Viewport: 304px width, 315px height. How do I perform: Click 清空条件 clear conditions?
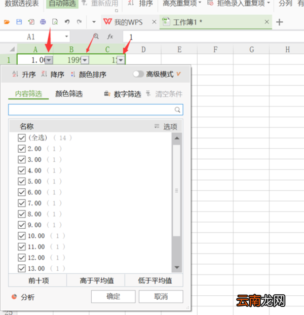[x=164, y=94]
